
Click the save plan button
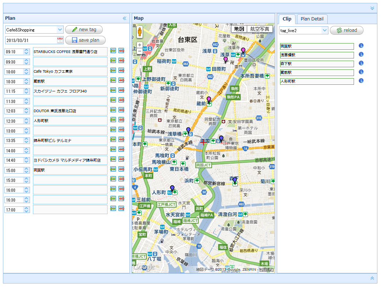pyautogui.click(x=85, y=40)
